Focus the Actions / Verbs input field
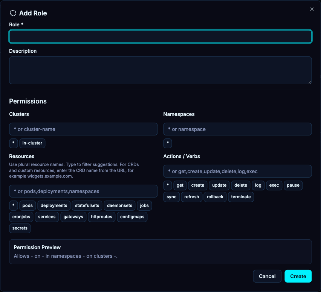Image resolution: width=321 pixels, height=292 pixels. click(237, 171)
